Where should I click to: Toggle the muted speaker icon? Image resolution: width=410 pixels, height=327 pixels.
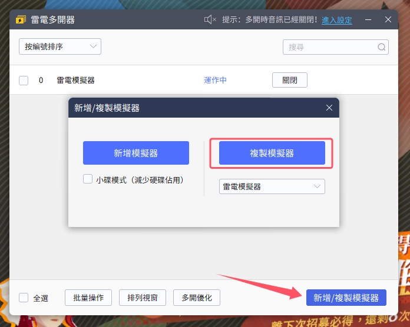(210, 20)
